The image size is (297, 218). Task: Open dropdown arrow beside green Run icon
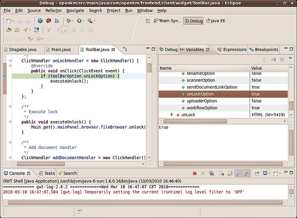83,21
